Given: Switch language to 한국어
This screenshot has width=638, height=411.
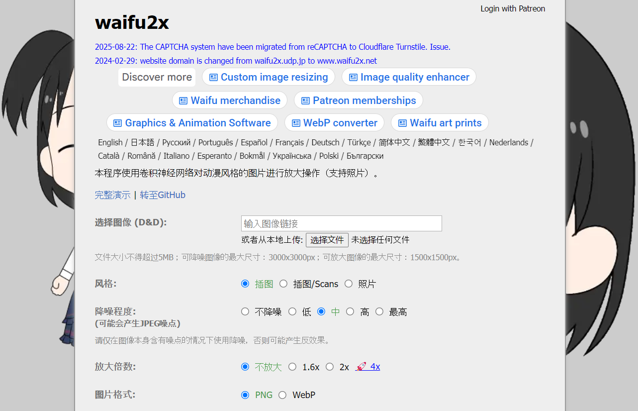Looking at the screenshot, I should point(469,142).
